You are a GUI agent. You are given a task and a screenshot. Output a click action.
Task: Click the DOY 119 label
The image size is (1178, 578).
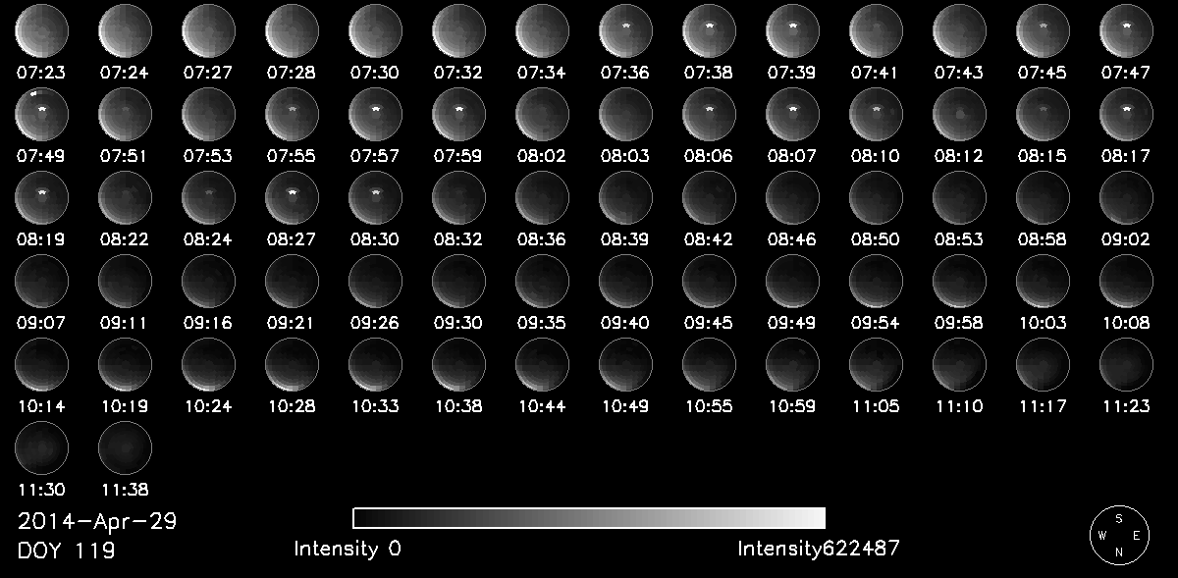(67, 552)
